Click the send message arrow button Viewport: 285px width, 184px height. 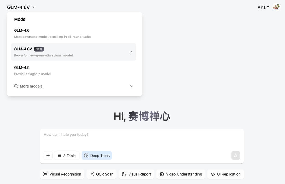(236, 156)
